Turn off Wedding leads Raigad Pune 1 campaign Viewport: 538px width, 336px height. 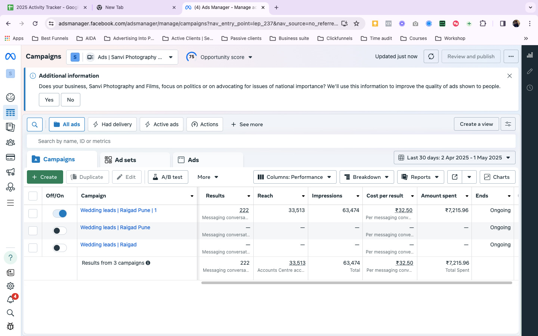pyautogui.click(x=60, y=214)
